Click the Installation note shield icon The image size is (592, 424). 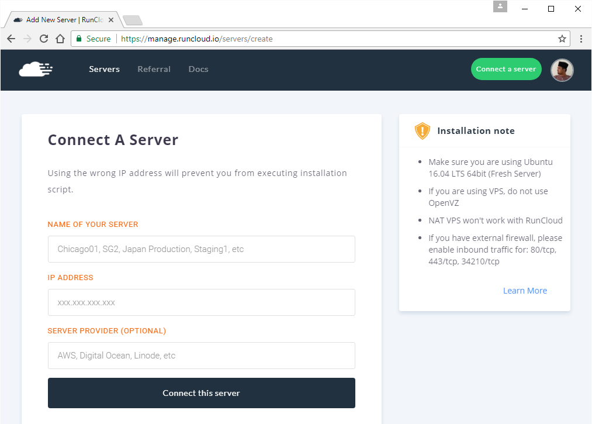[422, 131]
